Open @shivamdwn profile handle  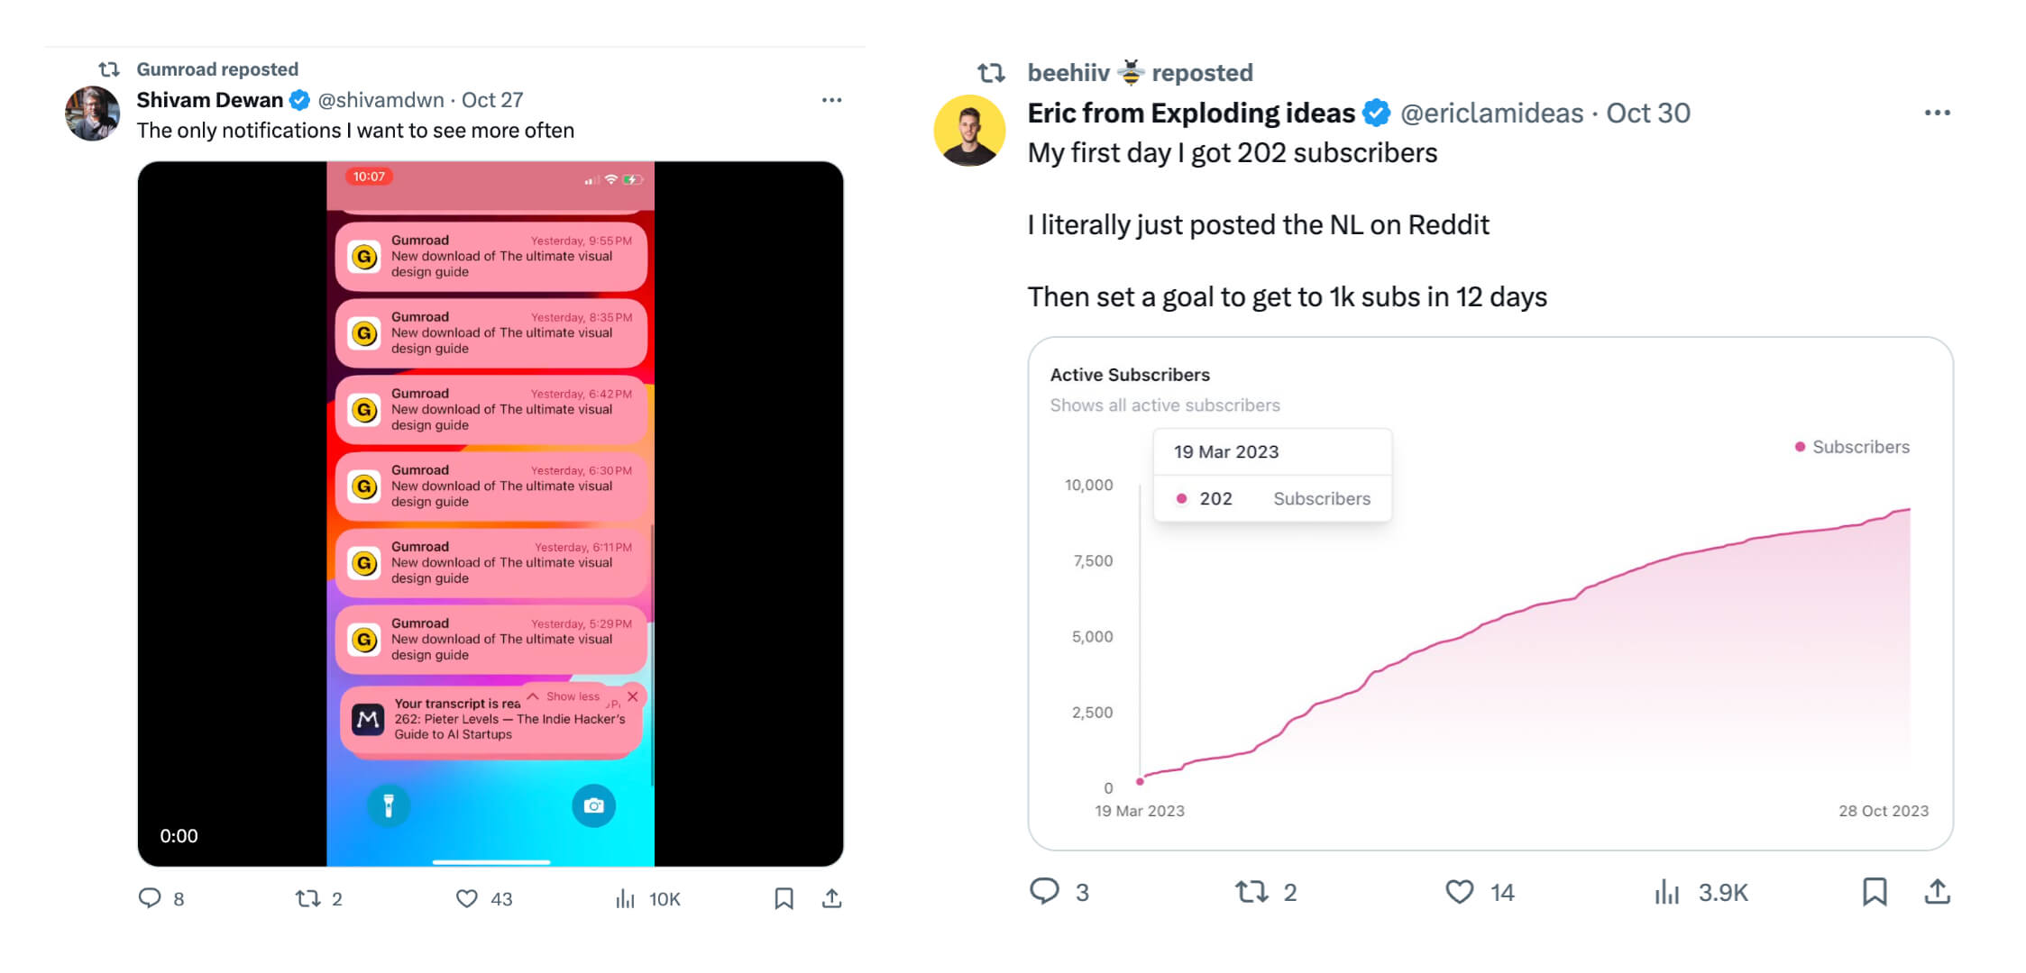(x=380, y=100)
